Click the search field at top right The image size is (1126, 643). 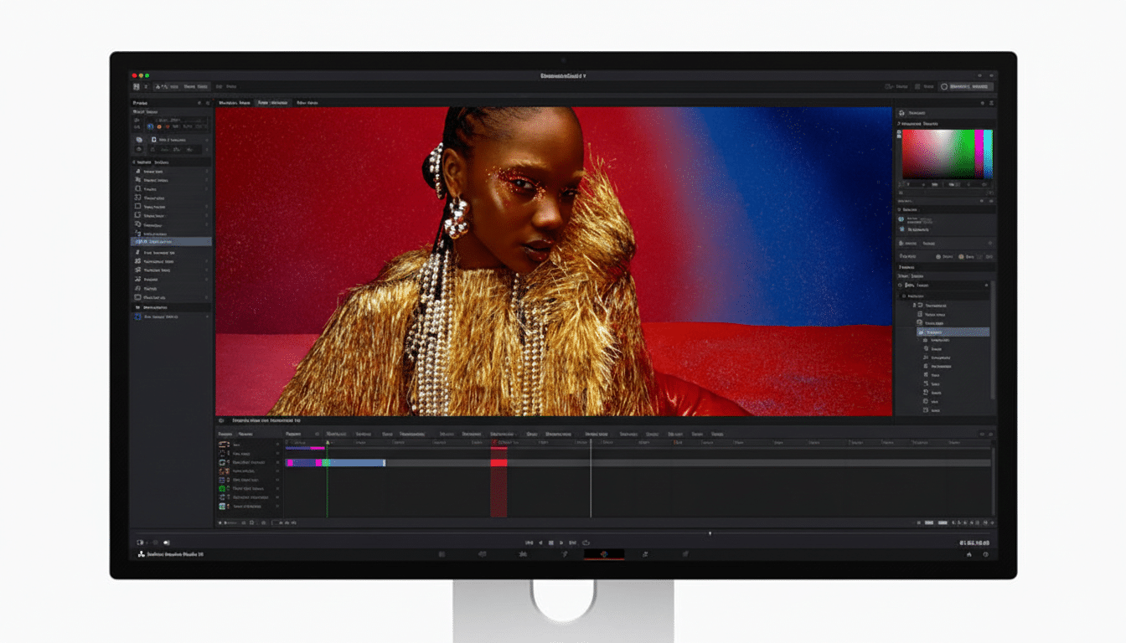pos(963,86)
